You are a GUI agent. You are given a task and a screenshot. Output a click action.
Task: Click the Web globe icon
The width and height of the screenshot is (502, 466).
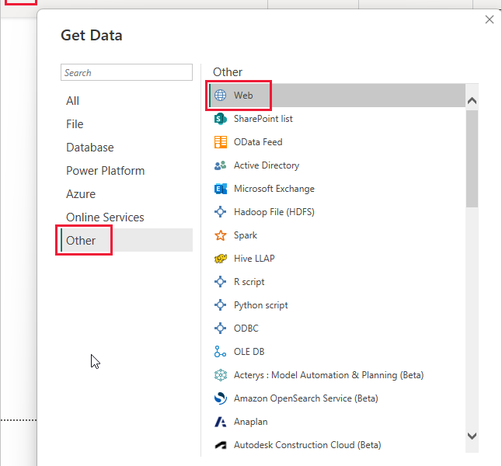tap(220, 96)
